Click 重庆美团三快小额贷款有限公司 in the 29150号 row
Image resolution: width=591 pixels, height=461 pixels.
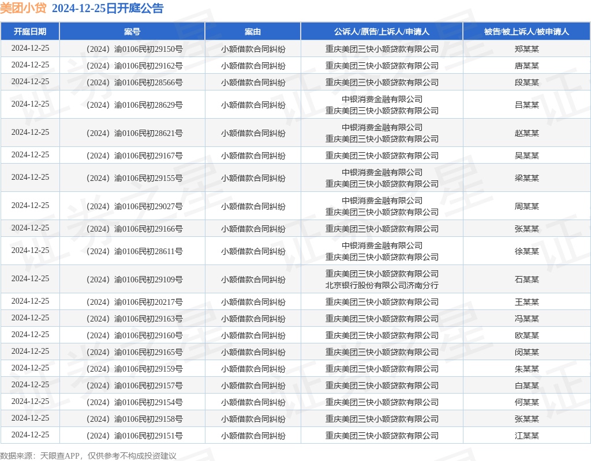click(x=382, y=50)
